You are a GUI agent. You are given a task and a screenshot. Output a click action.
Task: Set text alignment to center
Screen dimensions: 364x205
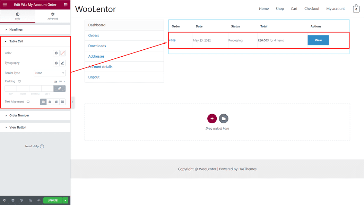click(x=50, y=102)
